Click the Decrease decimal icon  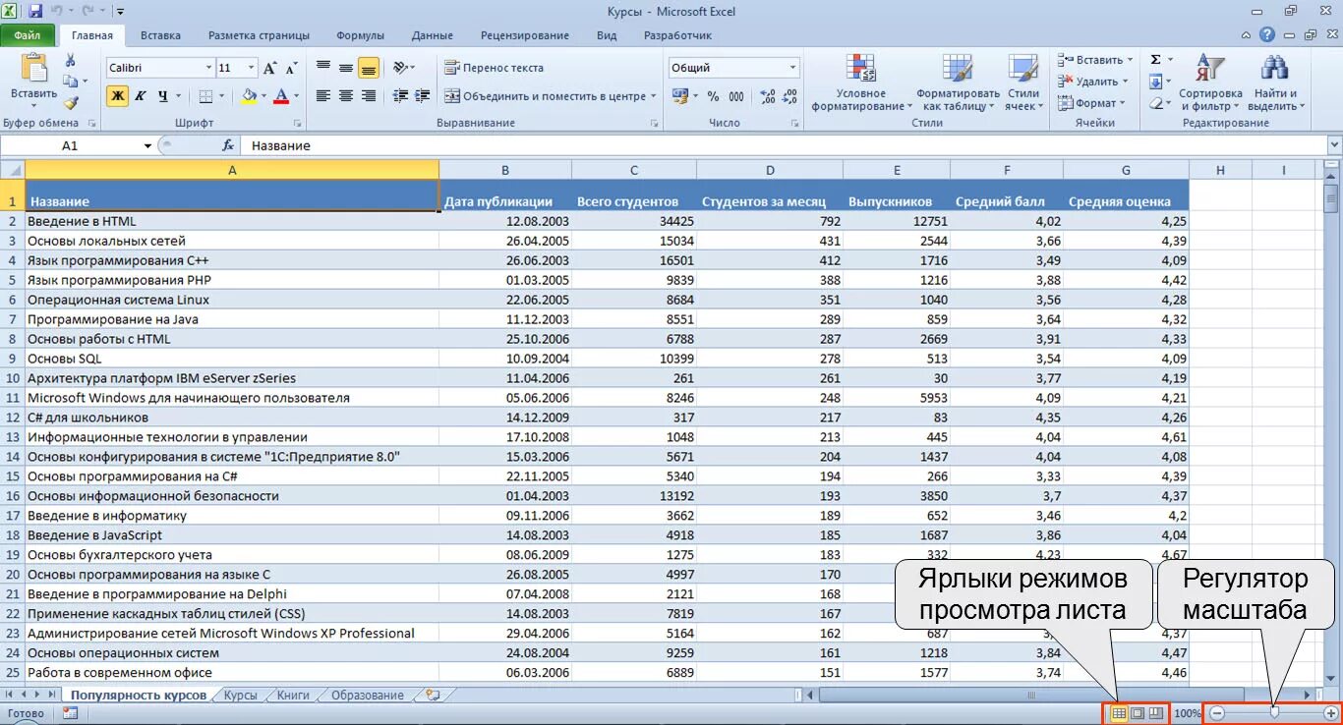[x=789, y=96]
